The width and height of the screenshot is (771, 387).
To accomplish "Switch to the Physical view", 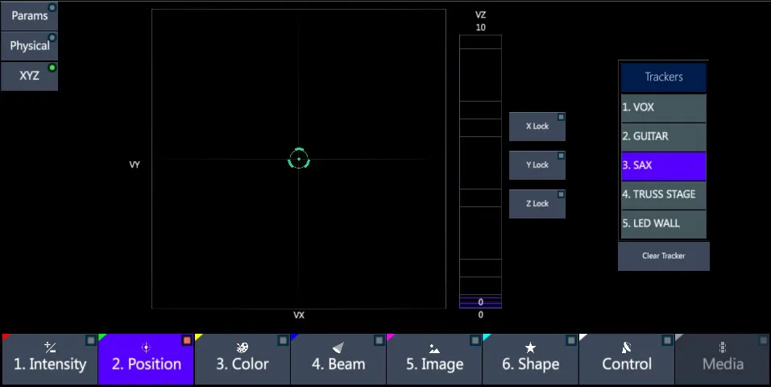I will point(29,46).
